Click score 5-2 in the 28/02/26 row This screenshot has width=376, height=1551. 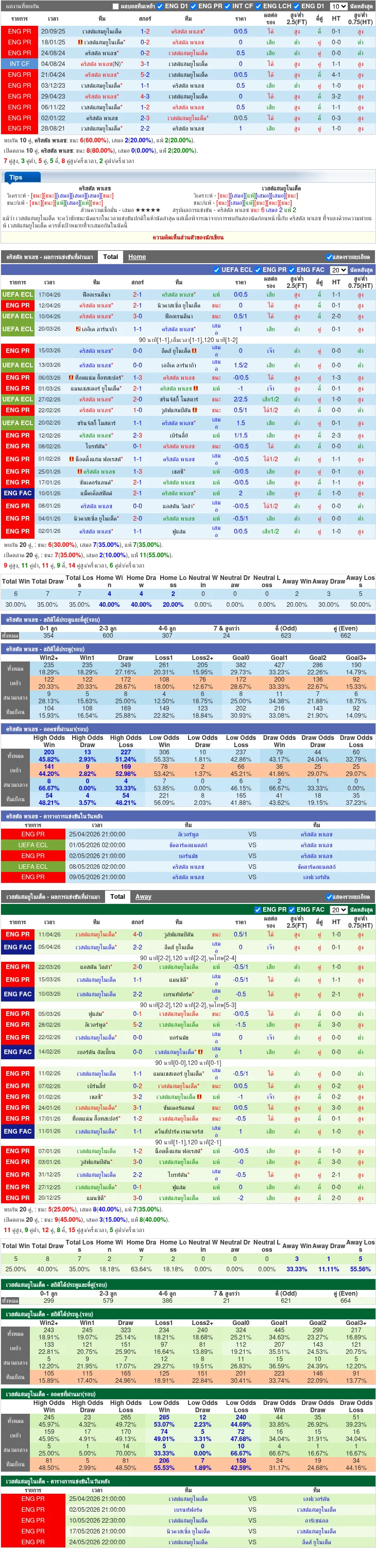coord(138,1024)
